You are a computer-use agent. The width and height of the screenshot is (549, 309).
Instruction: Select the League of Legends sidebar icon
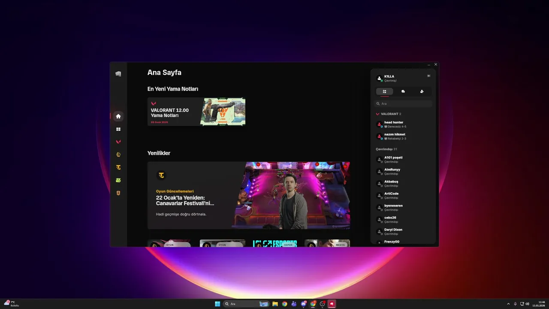pos(118,154)
